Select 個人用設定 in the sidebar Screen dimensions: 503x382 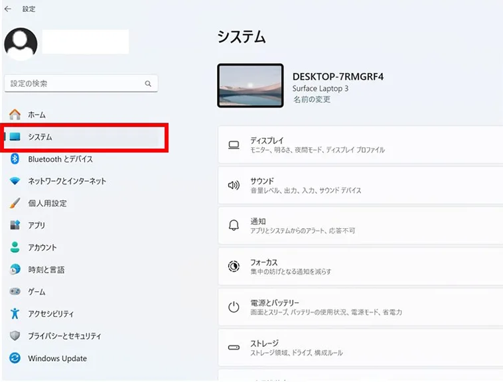(x=47, y=204)
